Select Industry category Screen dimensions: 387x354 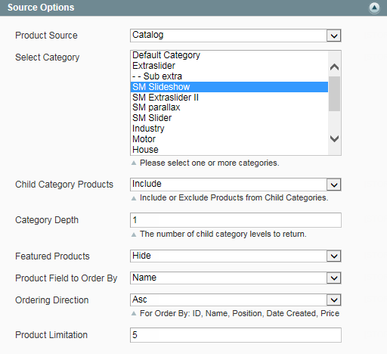pos(230,129)
